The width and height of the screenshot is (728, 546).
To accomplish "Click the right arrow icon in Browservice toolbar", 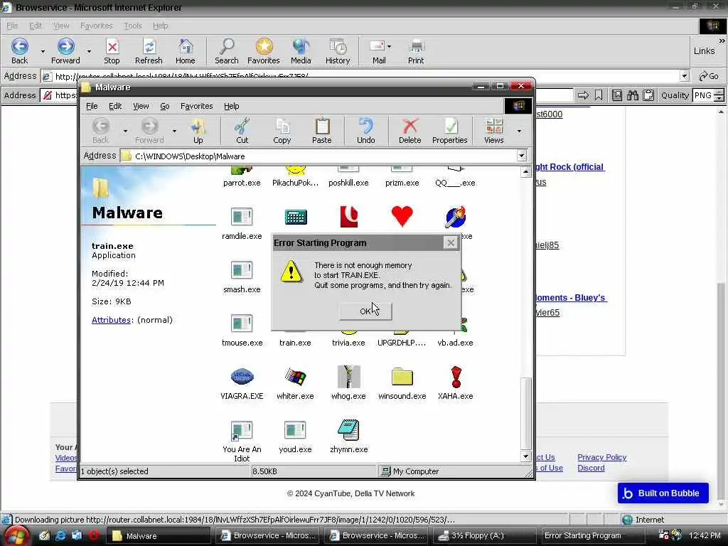I will [583, 96].
